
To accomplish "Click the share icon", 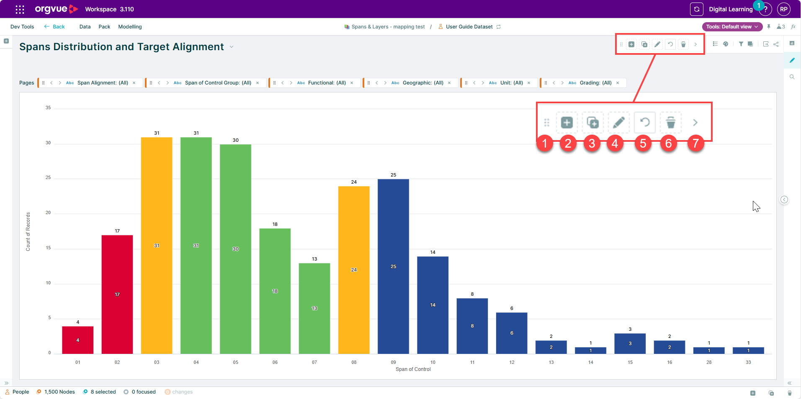I will click(776, 44).
